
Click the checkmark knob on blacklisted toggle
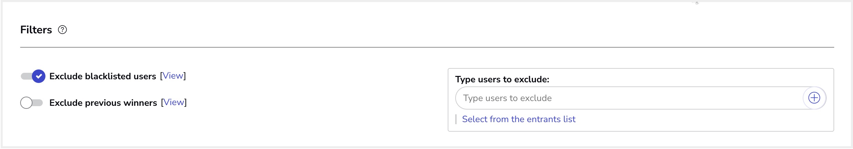(x=39, y=76)
